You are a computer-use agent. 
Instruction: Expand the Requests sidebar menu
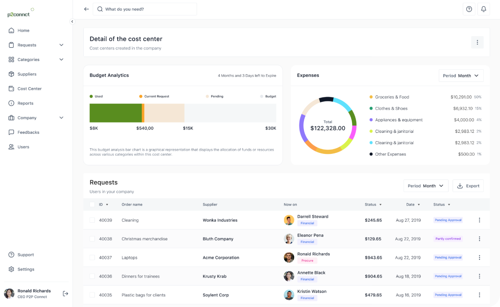61,45
